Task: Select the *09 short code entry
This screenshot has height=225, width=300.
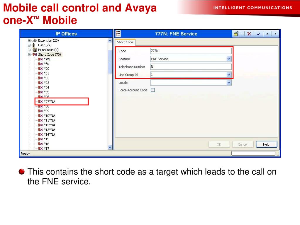Action: pyautogui.click(x=47, y=111)
